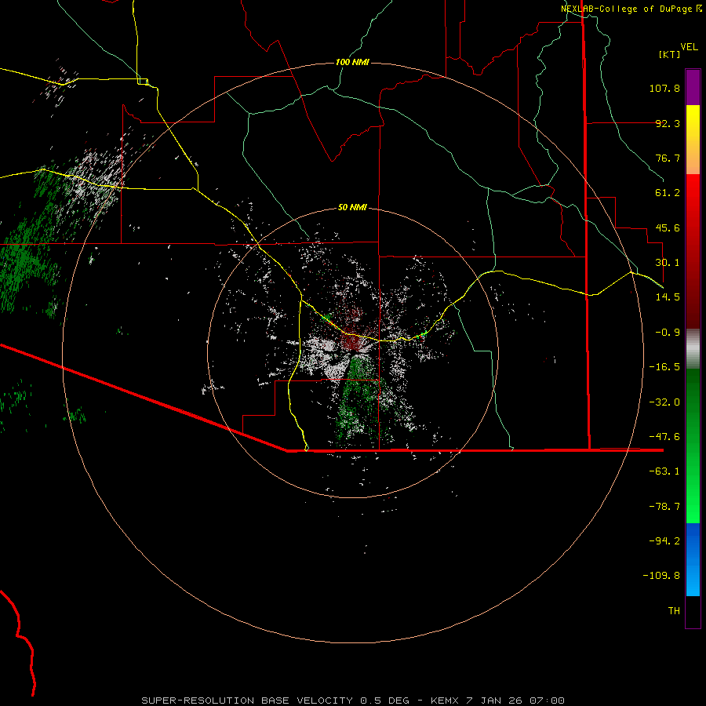Click the -47.6 legend value

(664, 437)
